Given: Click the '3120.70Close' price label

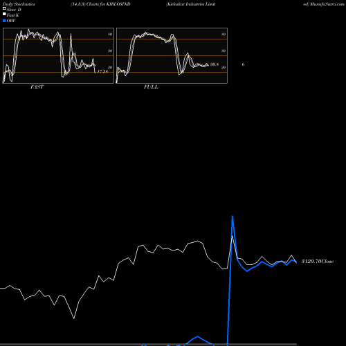Looking at the screenshot, I should pyautogui.click(x=318, y=261).
